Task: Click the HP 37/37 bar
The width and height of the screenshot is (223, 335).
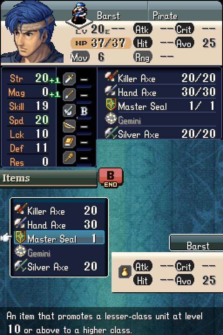Action: point(101,43)
